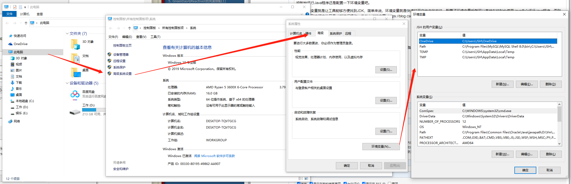
Task: Open the quick access toolbar customize dropdown
Action: tap(25, 7)
